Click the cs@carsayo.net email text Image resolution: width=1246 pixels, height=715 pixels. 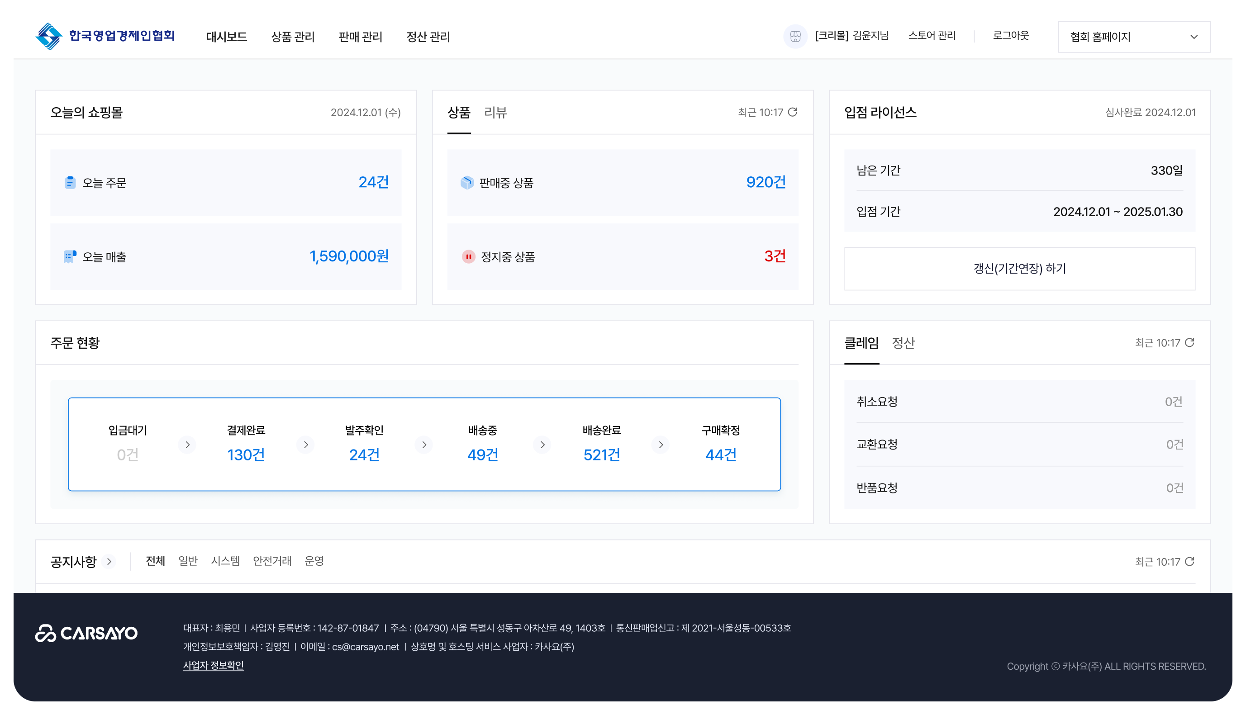click(366, 646)
